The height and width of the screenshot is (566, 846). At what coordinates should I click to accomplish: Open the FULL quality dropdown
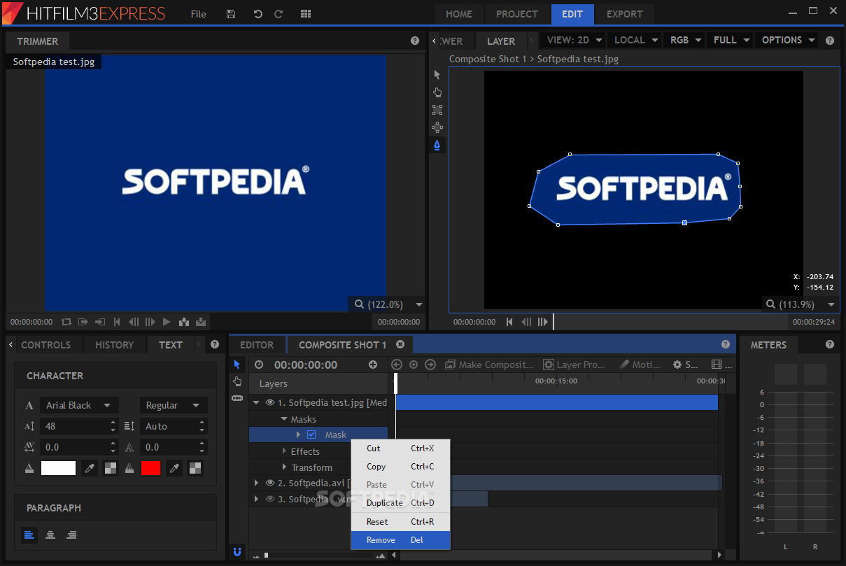point(731,40)
